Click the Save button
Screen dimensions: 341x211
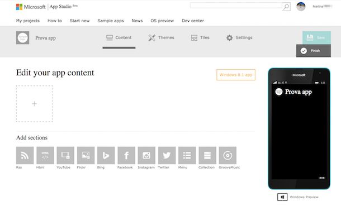pyautogui.click(x=316, y=38)
